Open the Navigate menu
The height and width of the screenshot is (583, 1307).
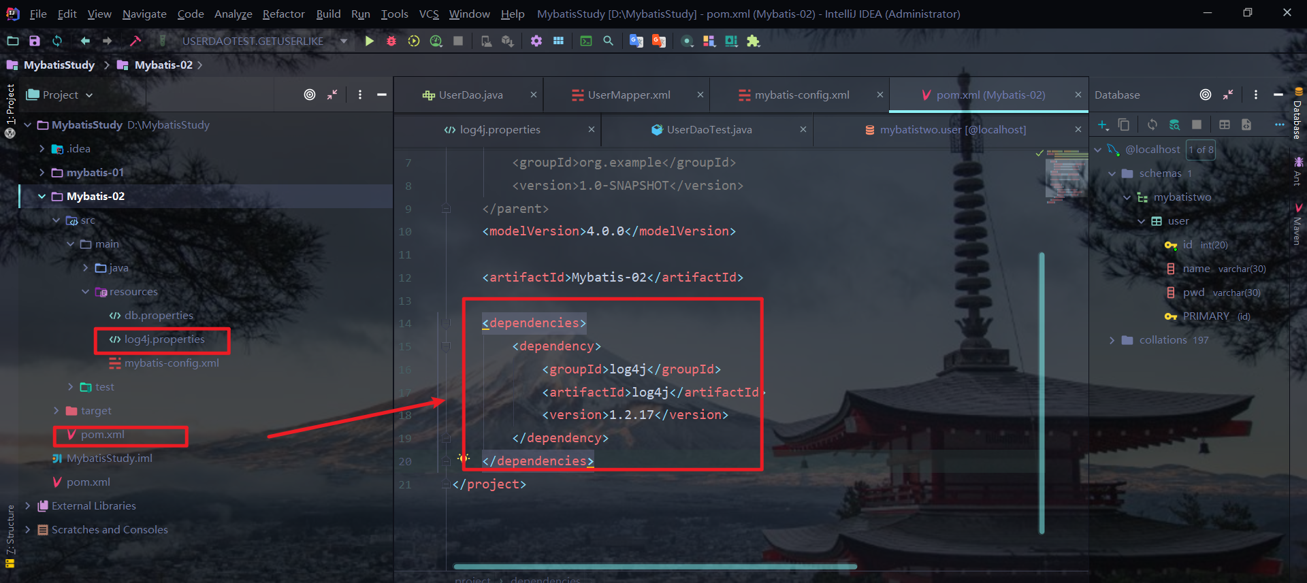(144, 14)
